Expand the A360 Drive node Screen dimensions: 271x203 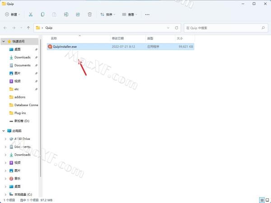click(5, 139)
